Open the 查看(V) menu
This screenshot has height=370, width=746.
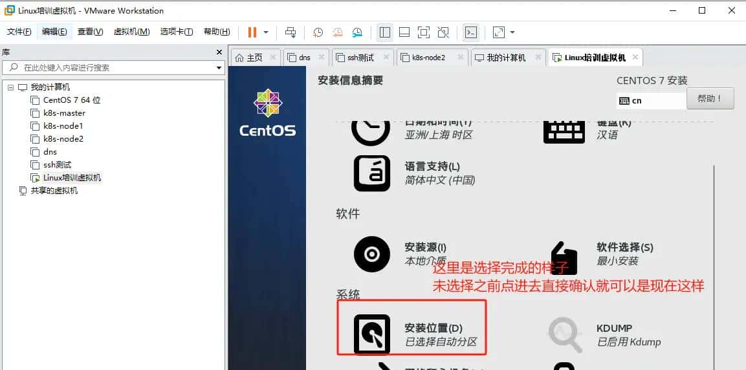click(91, 32)
